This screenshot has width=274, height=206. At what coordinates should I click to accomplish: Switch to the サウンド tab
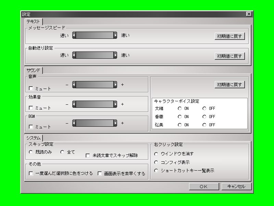click(x=33, y=70)
